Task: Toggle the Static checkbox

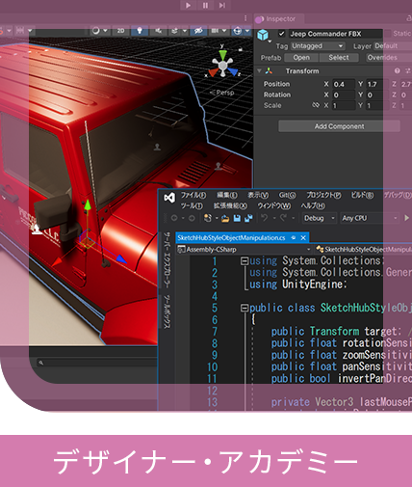Action: click(x=388, y=34)
